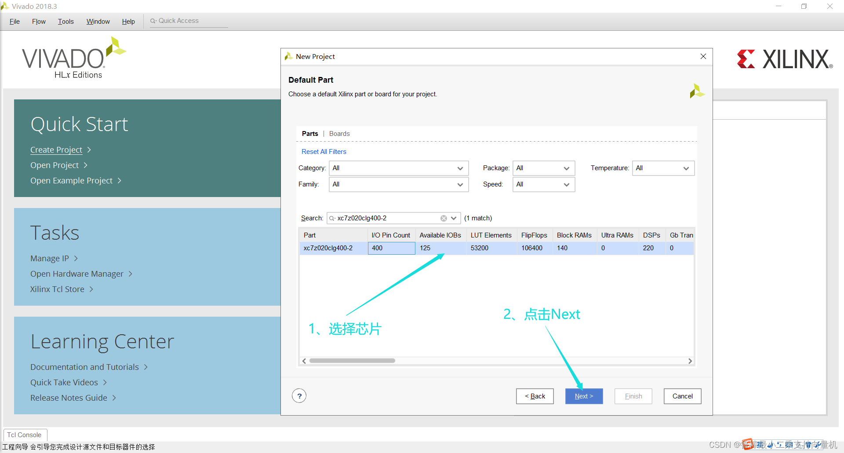Click the I/O Pin Count cell 400

click(391, 248)
